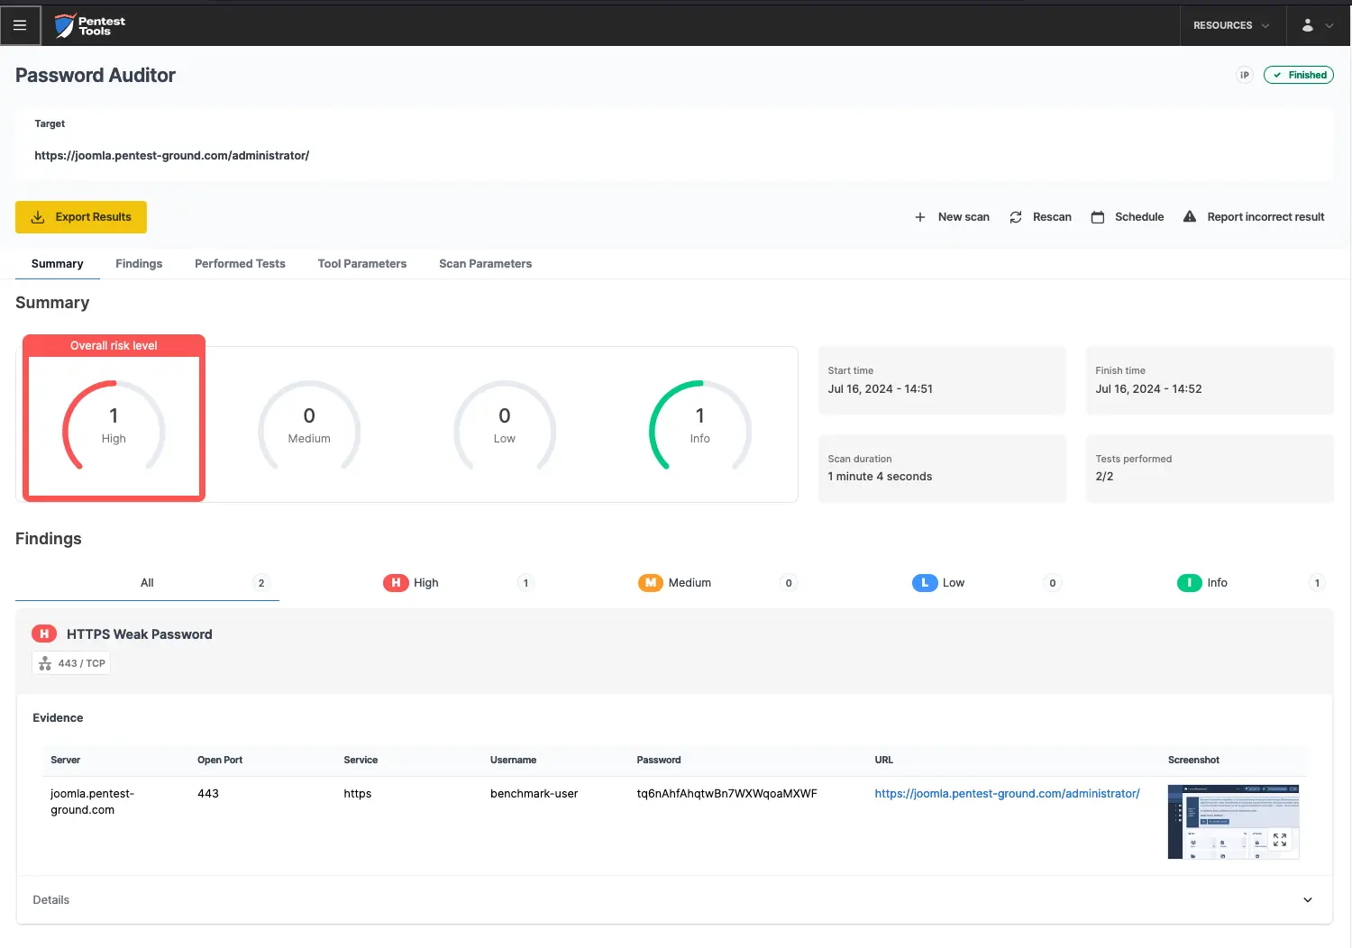Expand the Details section chevron
Viewport: 1352px width, 948px height.
pyautogui.click(x=1308, y=900)
